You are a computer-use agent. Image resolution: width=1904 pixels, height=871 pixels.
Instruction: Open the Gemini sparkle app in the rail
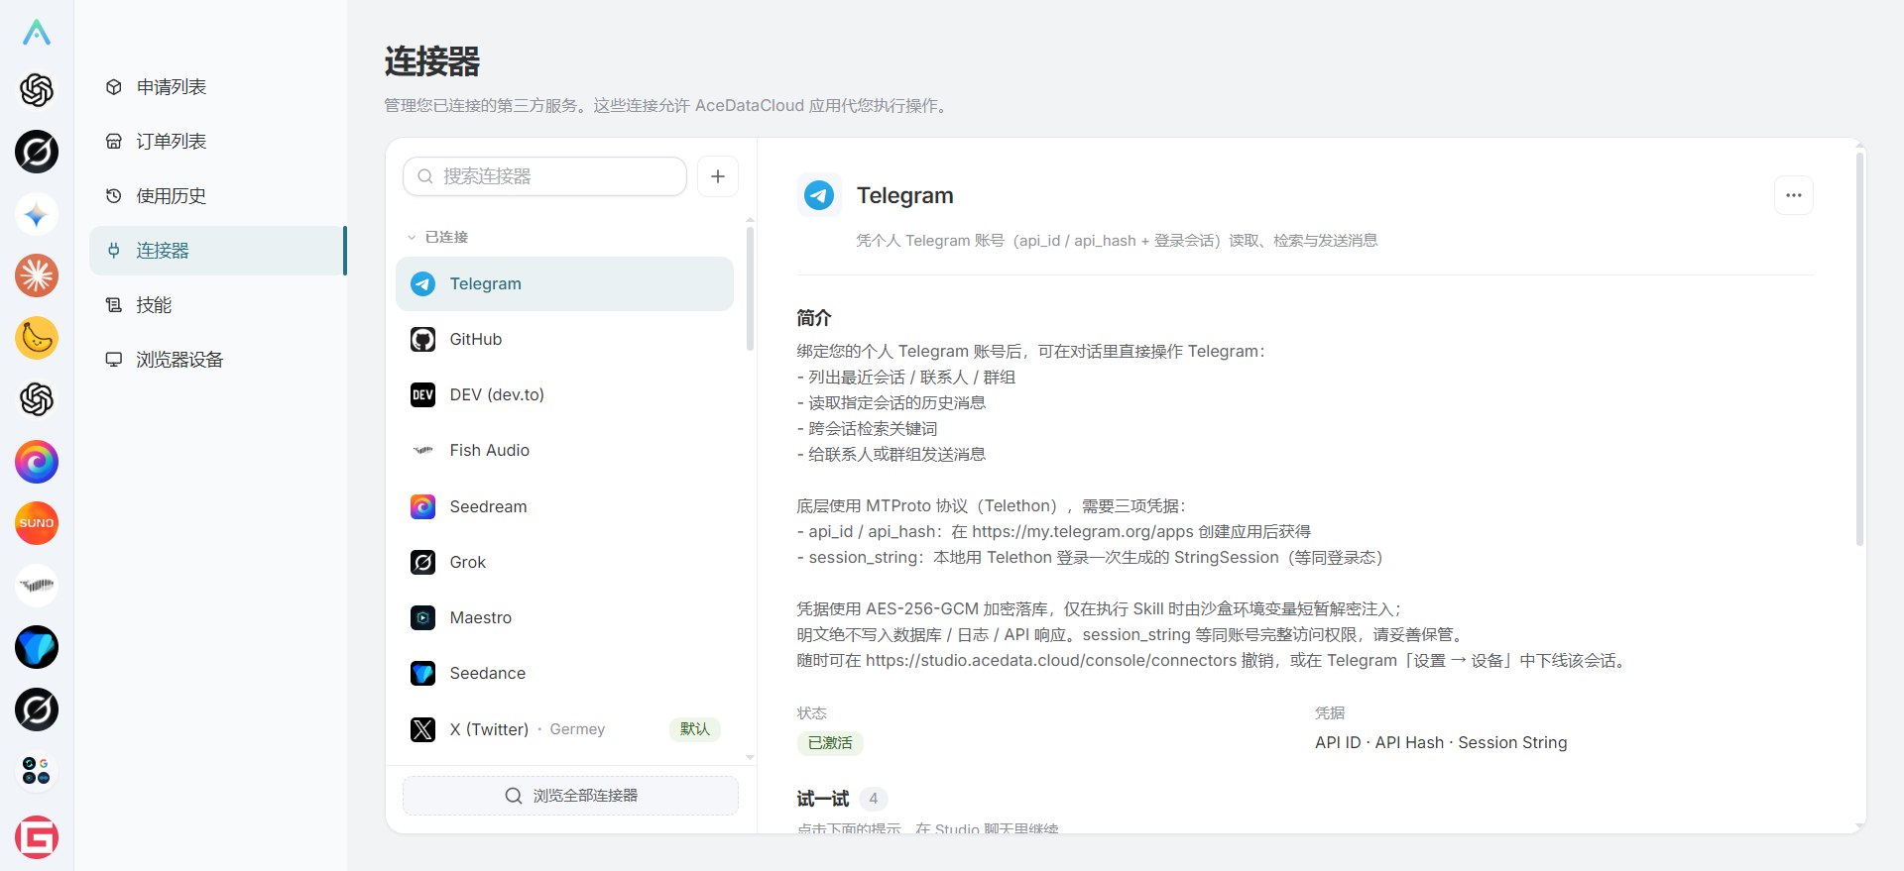coord(37,214)
